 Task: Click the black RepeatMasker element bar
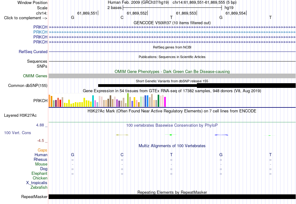(x=172, y=197)
